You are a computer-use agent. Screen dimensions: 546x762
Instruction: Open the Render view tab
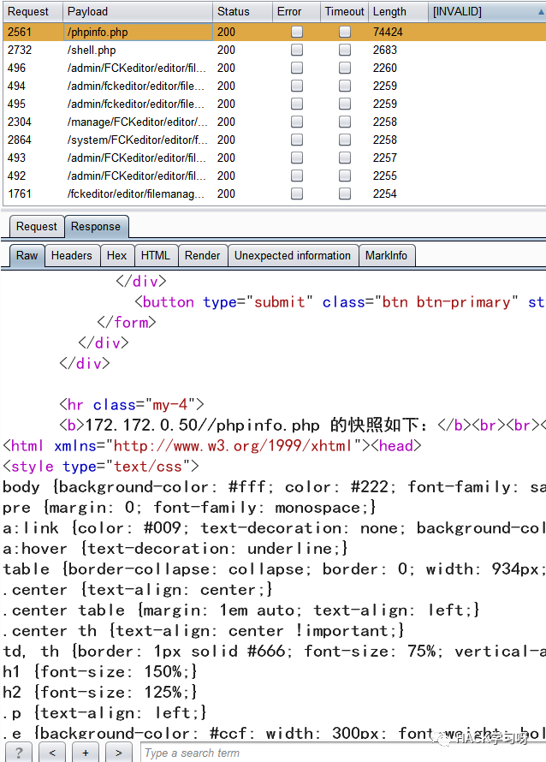(x=203, y=256)
